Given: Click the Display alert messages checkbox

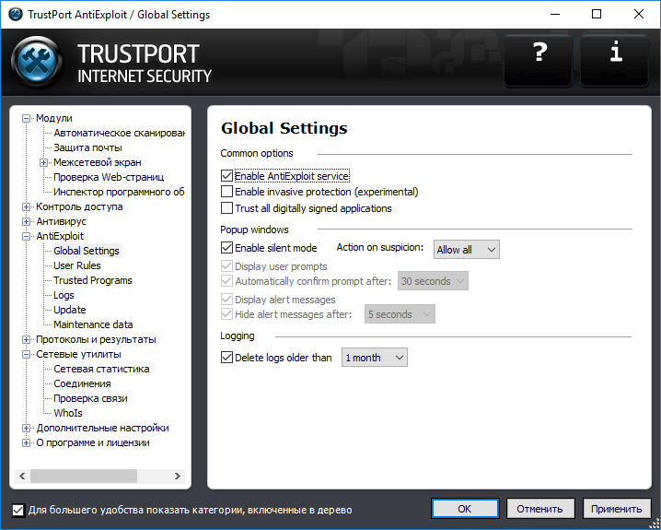Looking at the screenshot, I should [x=226, y=300].
